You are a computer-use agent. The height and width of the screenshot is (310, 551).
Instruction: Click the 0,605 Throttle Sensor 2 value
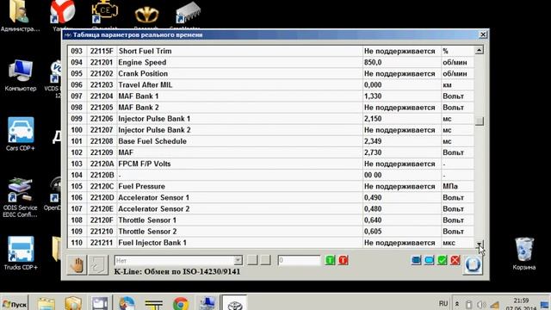[x=373, y=232]
